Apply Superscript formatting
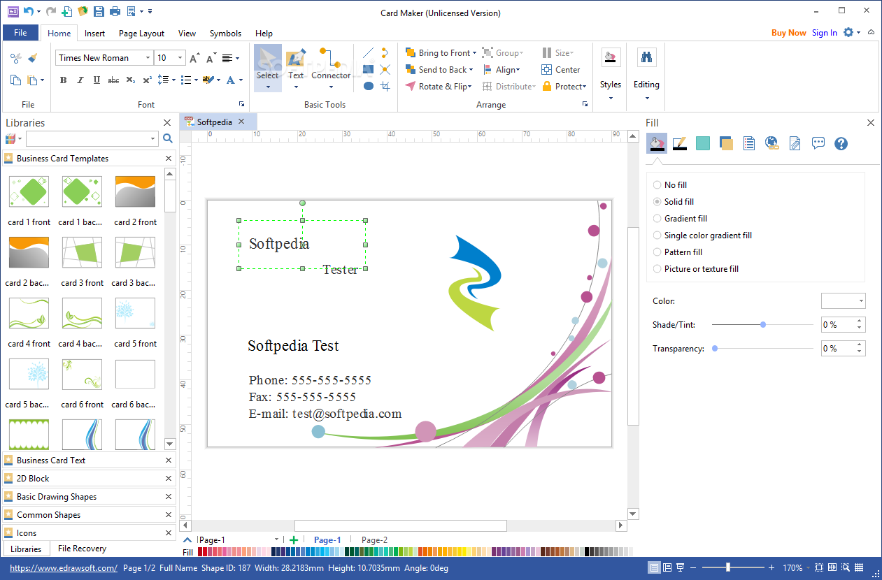 point(147,80)
